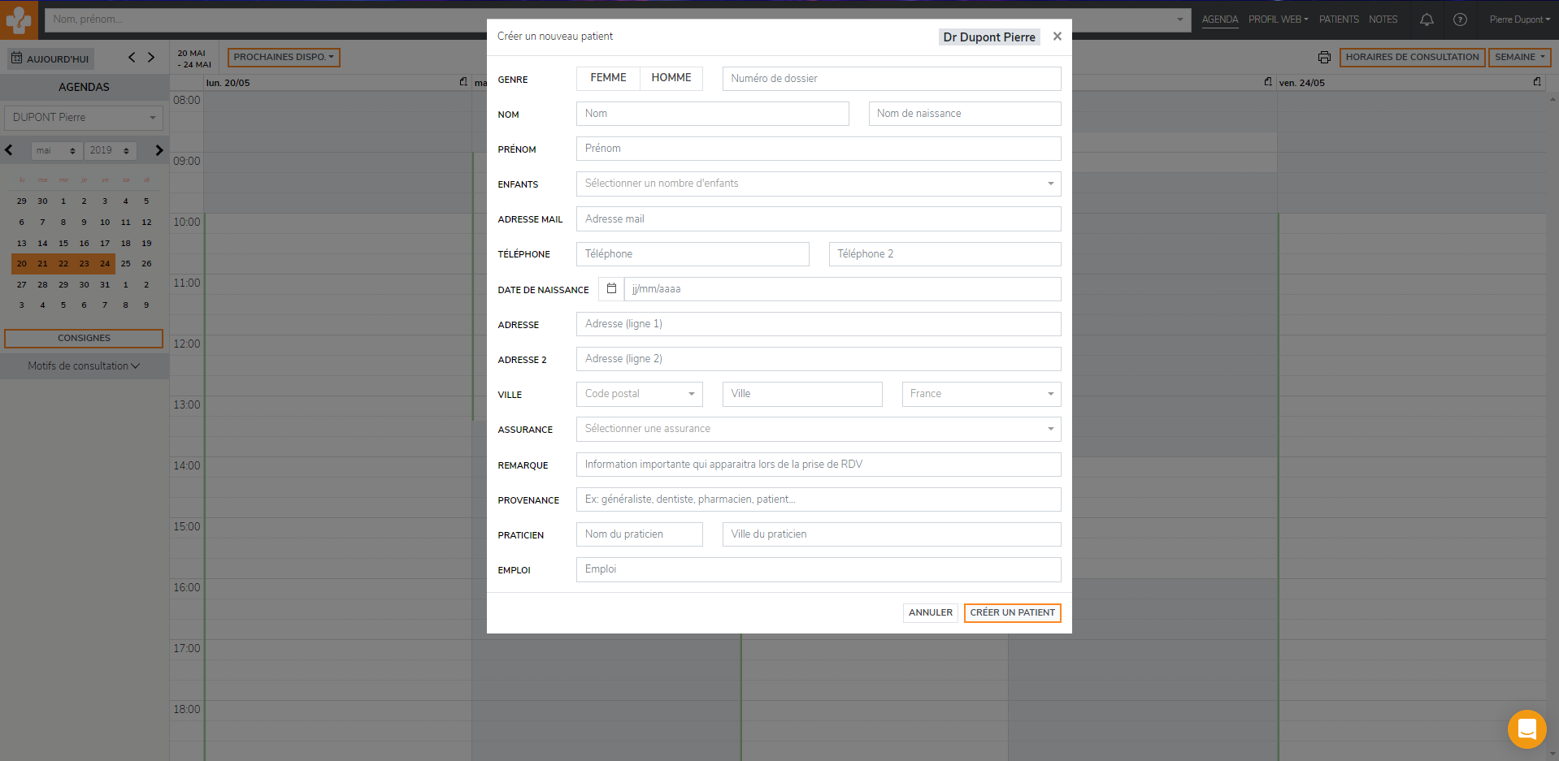The image size is (1559, 761).
Task: Expand the number of children dropdown
Action: (818, 184)
